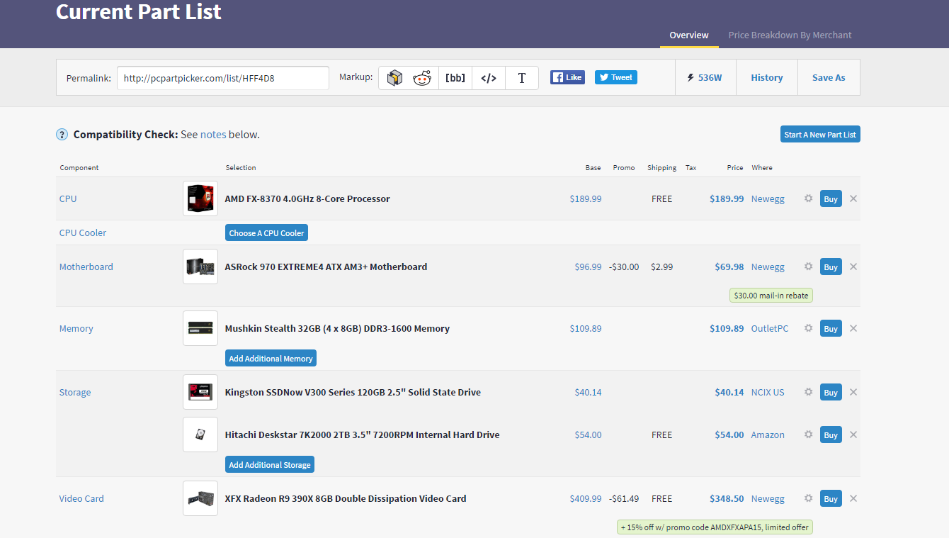949x538 pixels.
Task: Select the Reddit markup icon
Action: [x=422, y=78]
